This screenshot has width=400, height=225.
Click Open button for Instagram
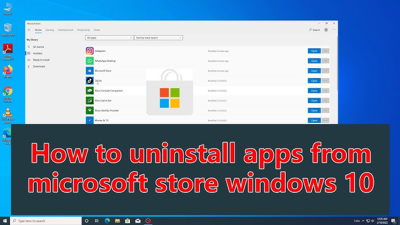(x=314, y=51)
